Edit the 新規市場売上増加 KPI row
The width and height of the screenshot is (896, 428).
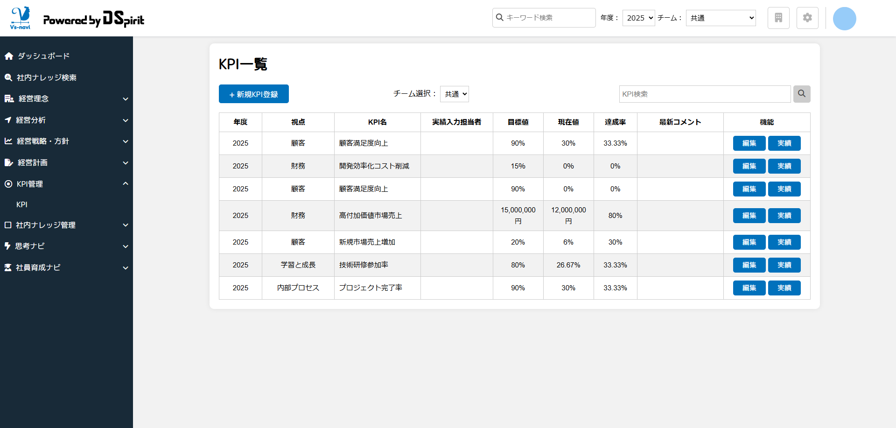pyautogui.click(x=749, y=242)
